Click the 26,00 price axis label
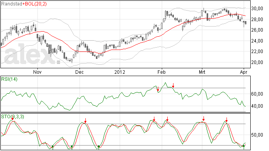 (257, 30)
